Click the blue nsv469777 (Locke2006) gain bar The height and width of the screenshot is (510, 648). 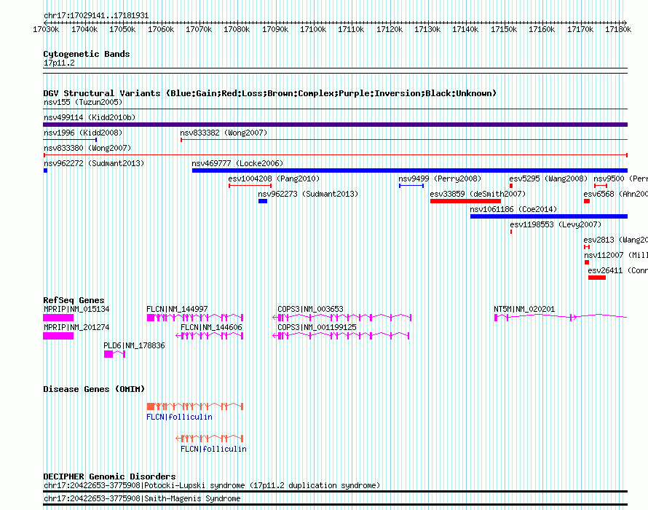[409, 170]
